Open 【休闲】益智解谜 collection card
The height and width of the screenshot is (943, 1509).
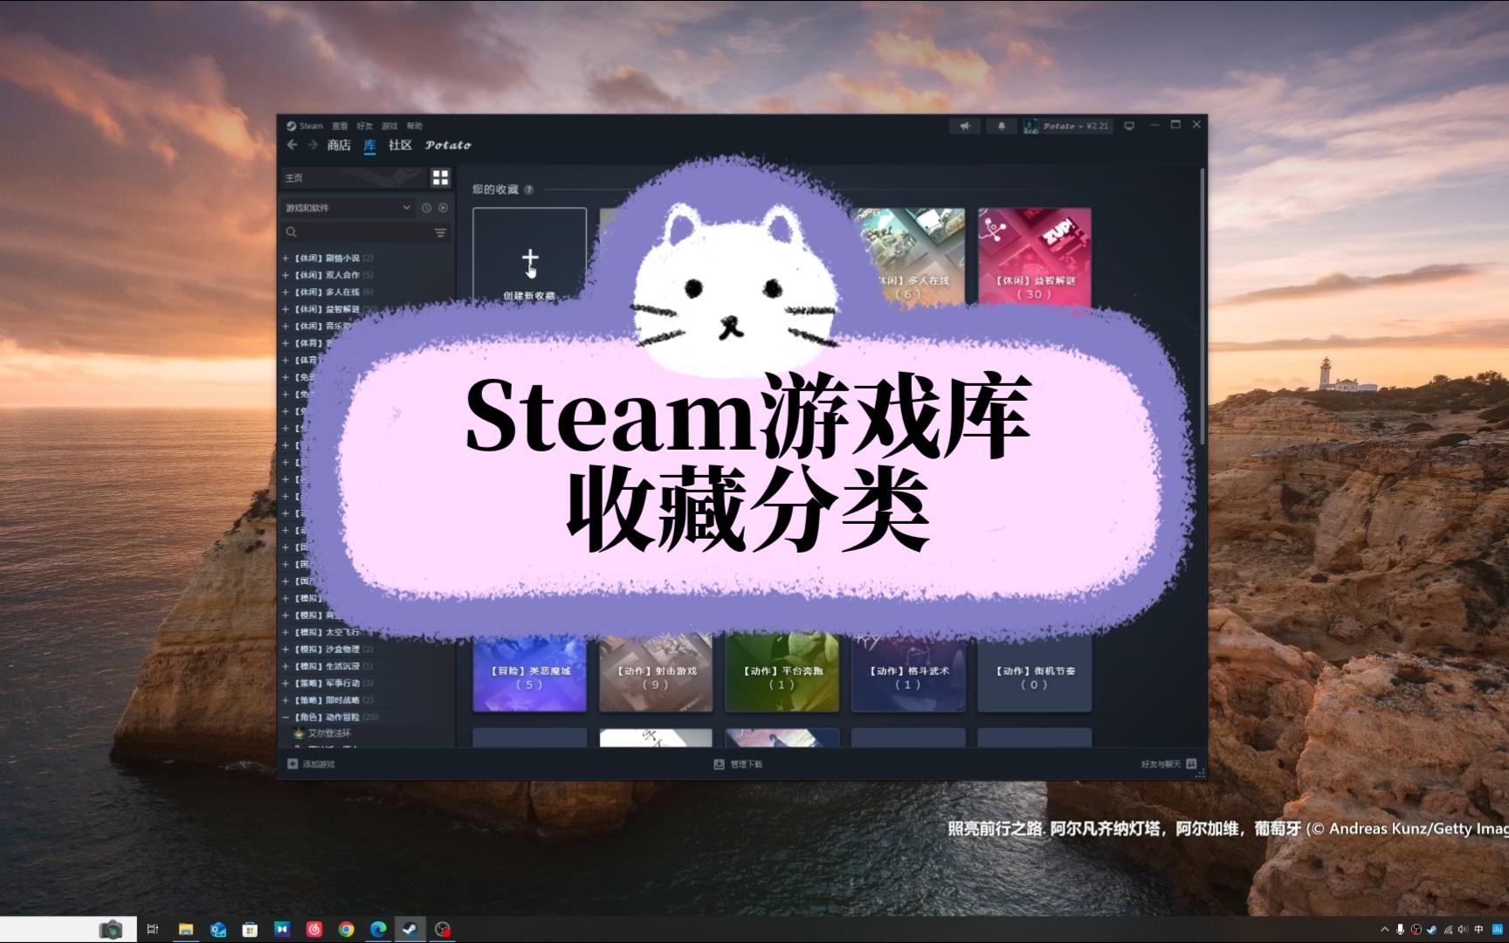click(x=1035, y=257)
